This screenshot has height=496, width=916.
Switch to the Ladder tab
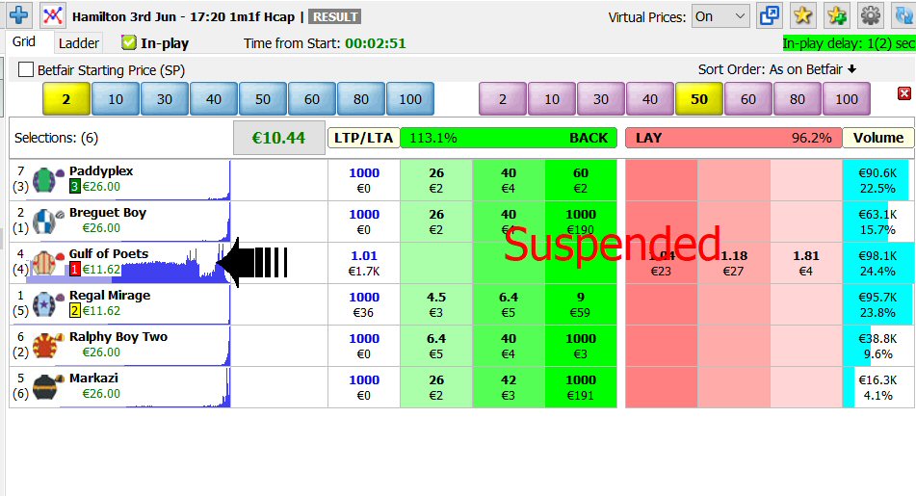coord(78,43)
